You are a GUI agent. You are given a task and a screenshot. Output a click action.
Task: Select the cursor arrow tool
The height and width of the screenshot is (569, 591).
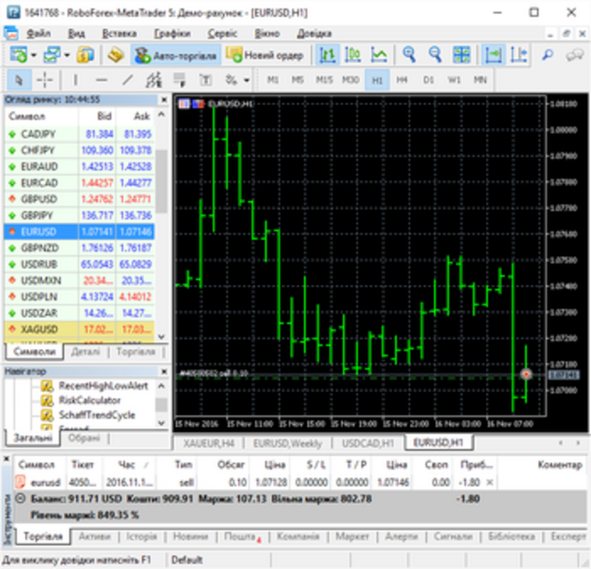(18, 80)
